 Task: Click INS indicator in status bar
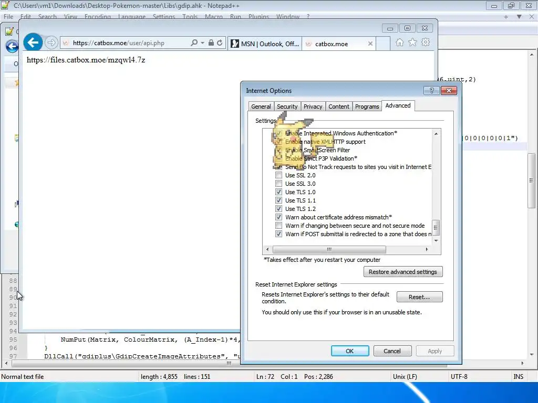click(x=519, y=377)
